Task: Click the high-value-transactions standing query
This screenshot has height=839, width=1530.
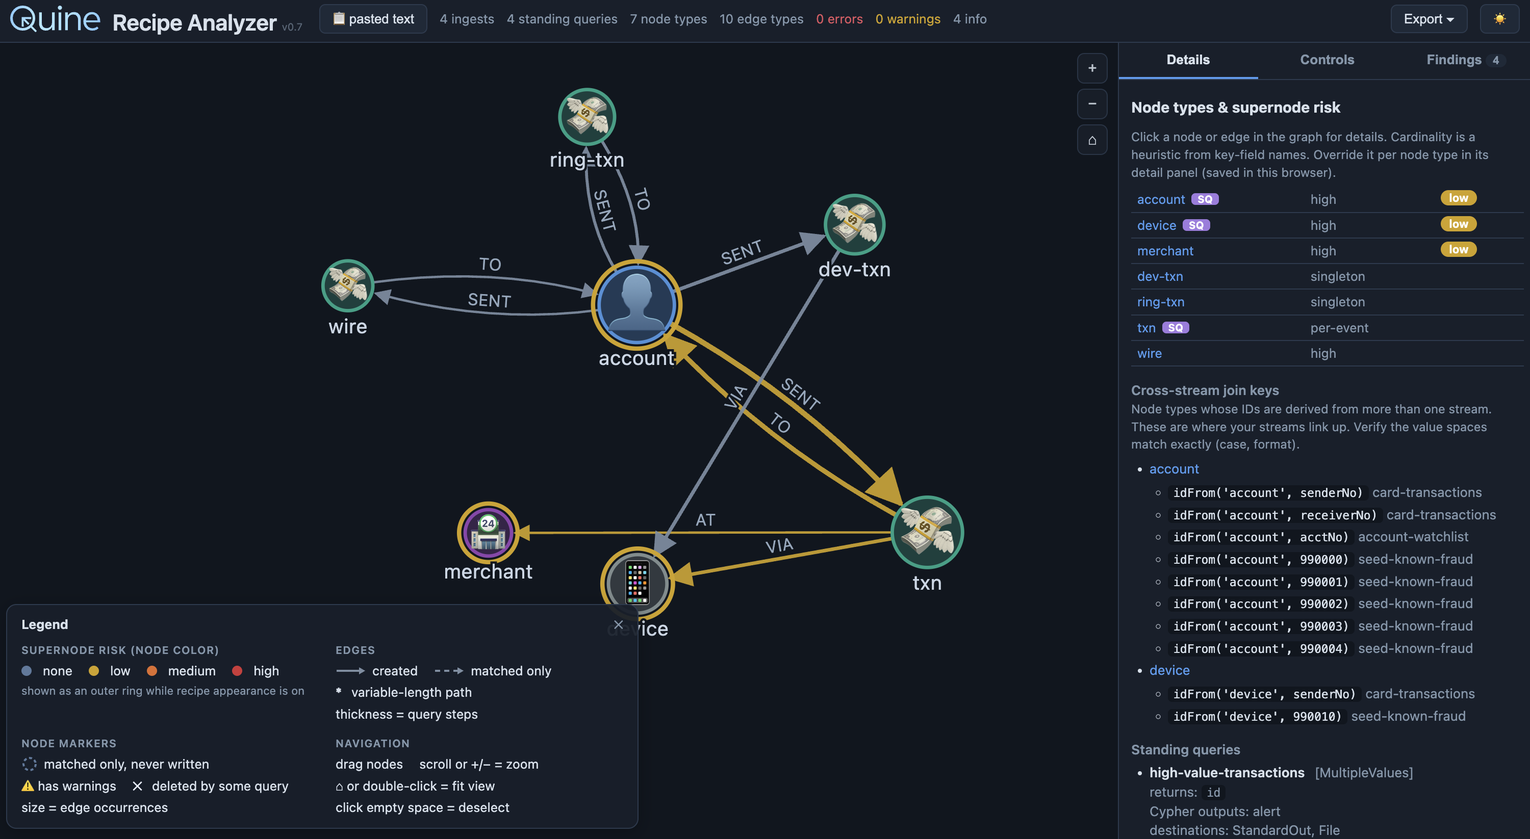Action: click(x=1227, y=773)
